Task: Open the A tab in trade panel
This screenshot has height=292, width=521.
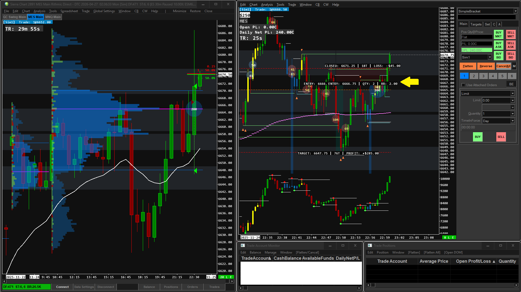Action: pos(499,24)
